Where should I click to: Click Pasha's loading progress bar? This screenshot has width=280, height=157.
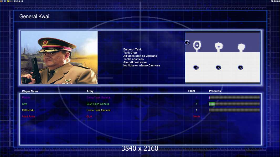pyautogui.click(x=235, y=97)
